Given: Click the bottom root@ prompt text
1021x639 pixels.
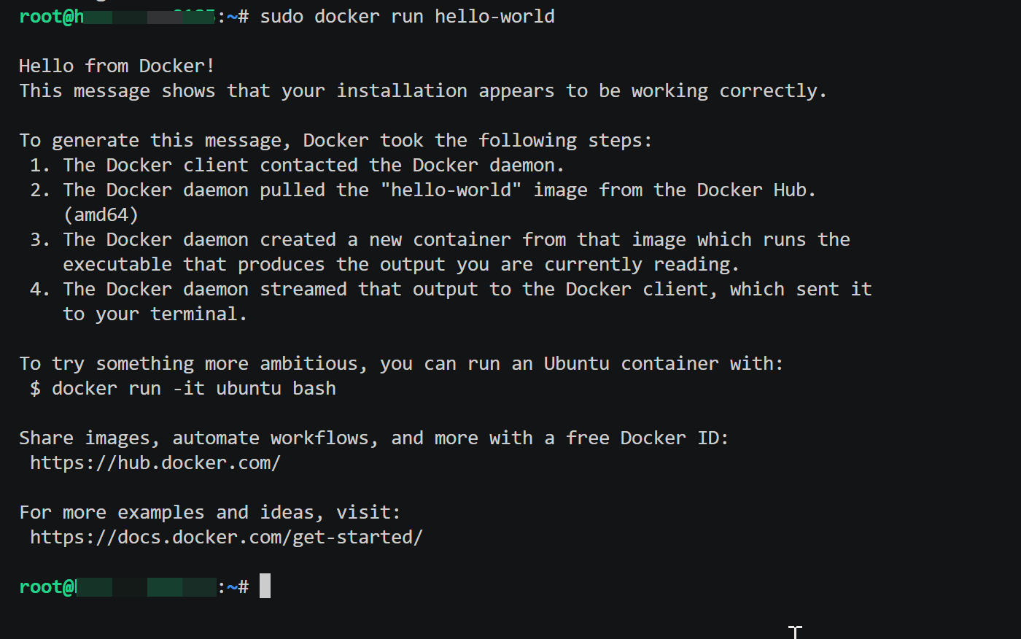Looking at the screenshot, I should pyautogui.click(x=133, y=587).
